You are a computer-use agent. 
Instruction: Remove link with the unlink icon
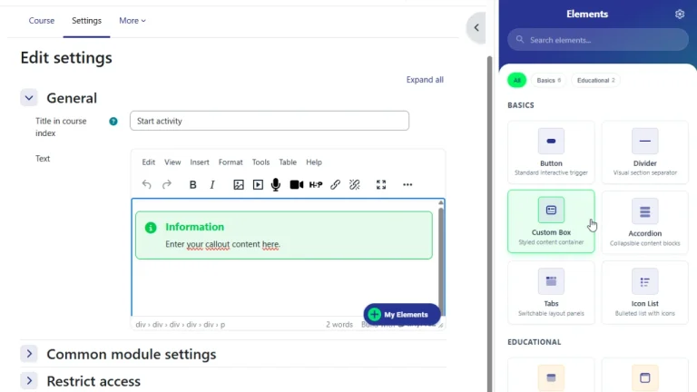354,184
